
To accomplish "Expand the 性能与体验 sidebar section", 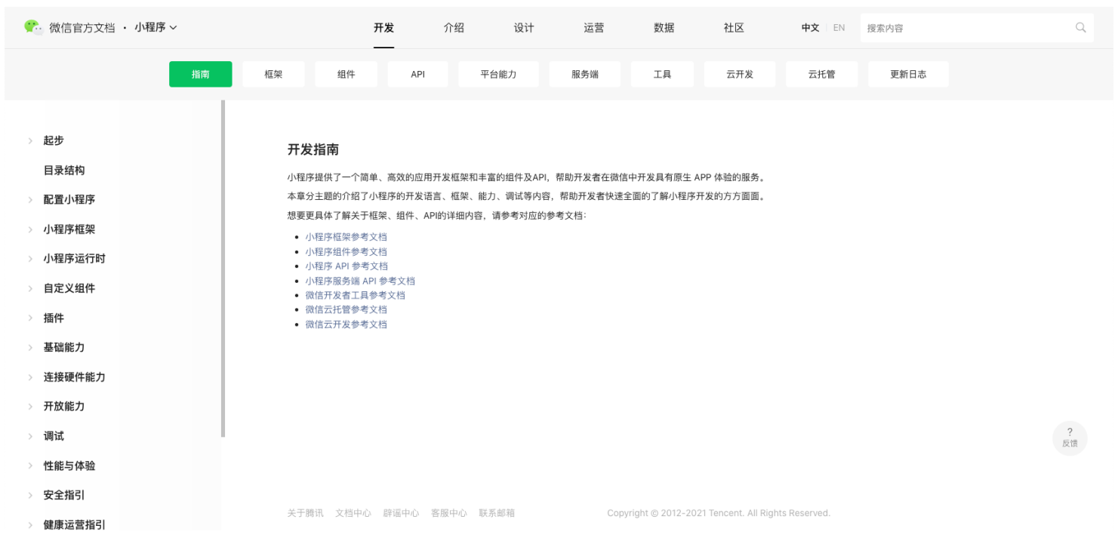I will 69,466.
